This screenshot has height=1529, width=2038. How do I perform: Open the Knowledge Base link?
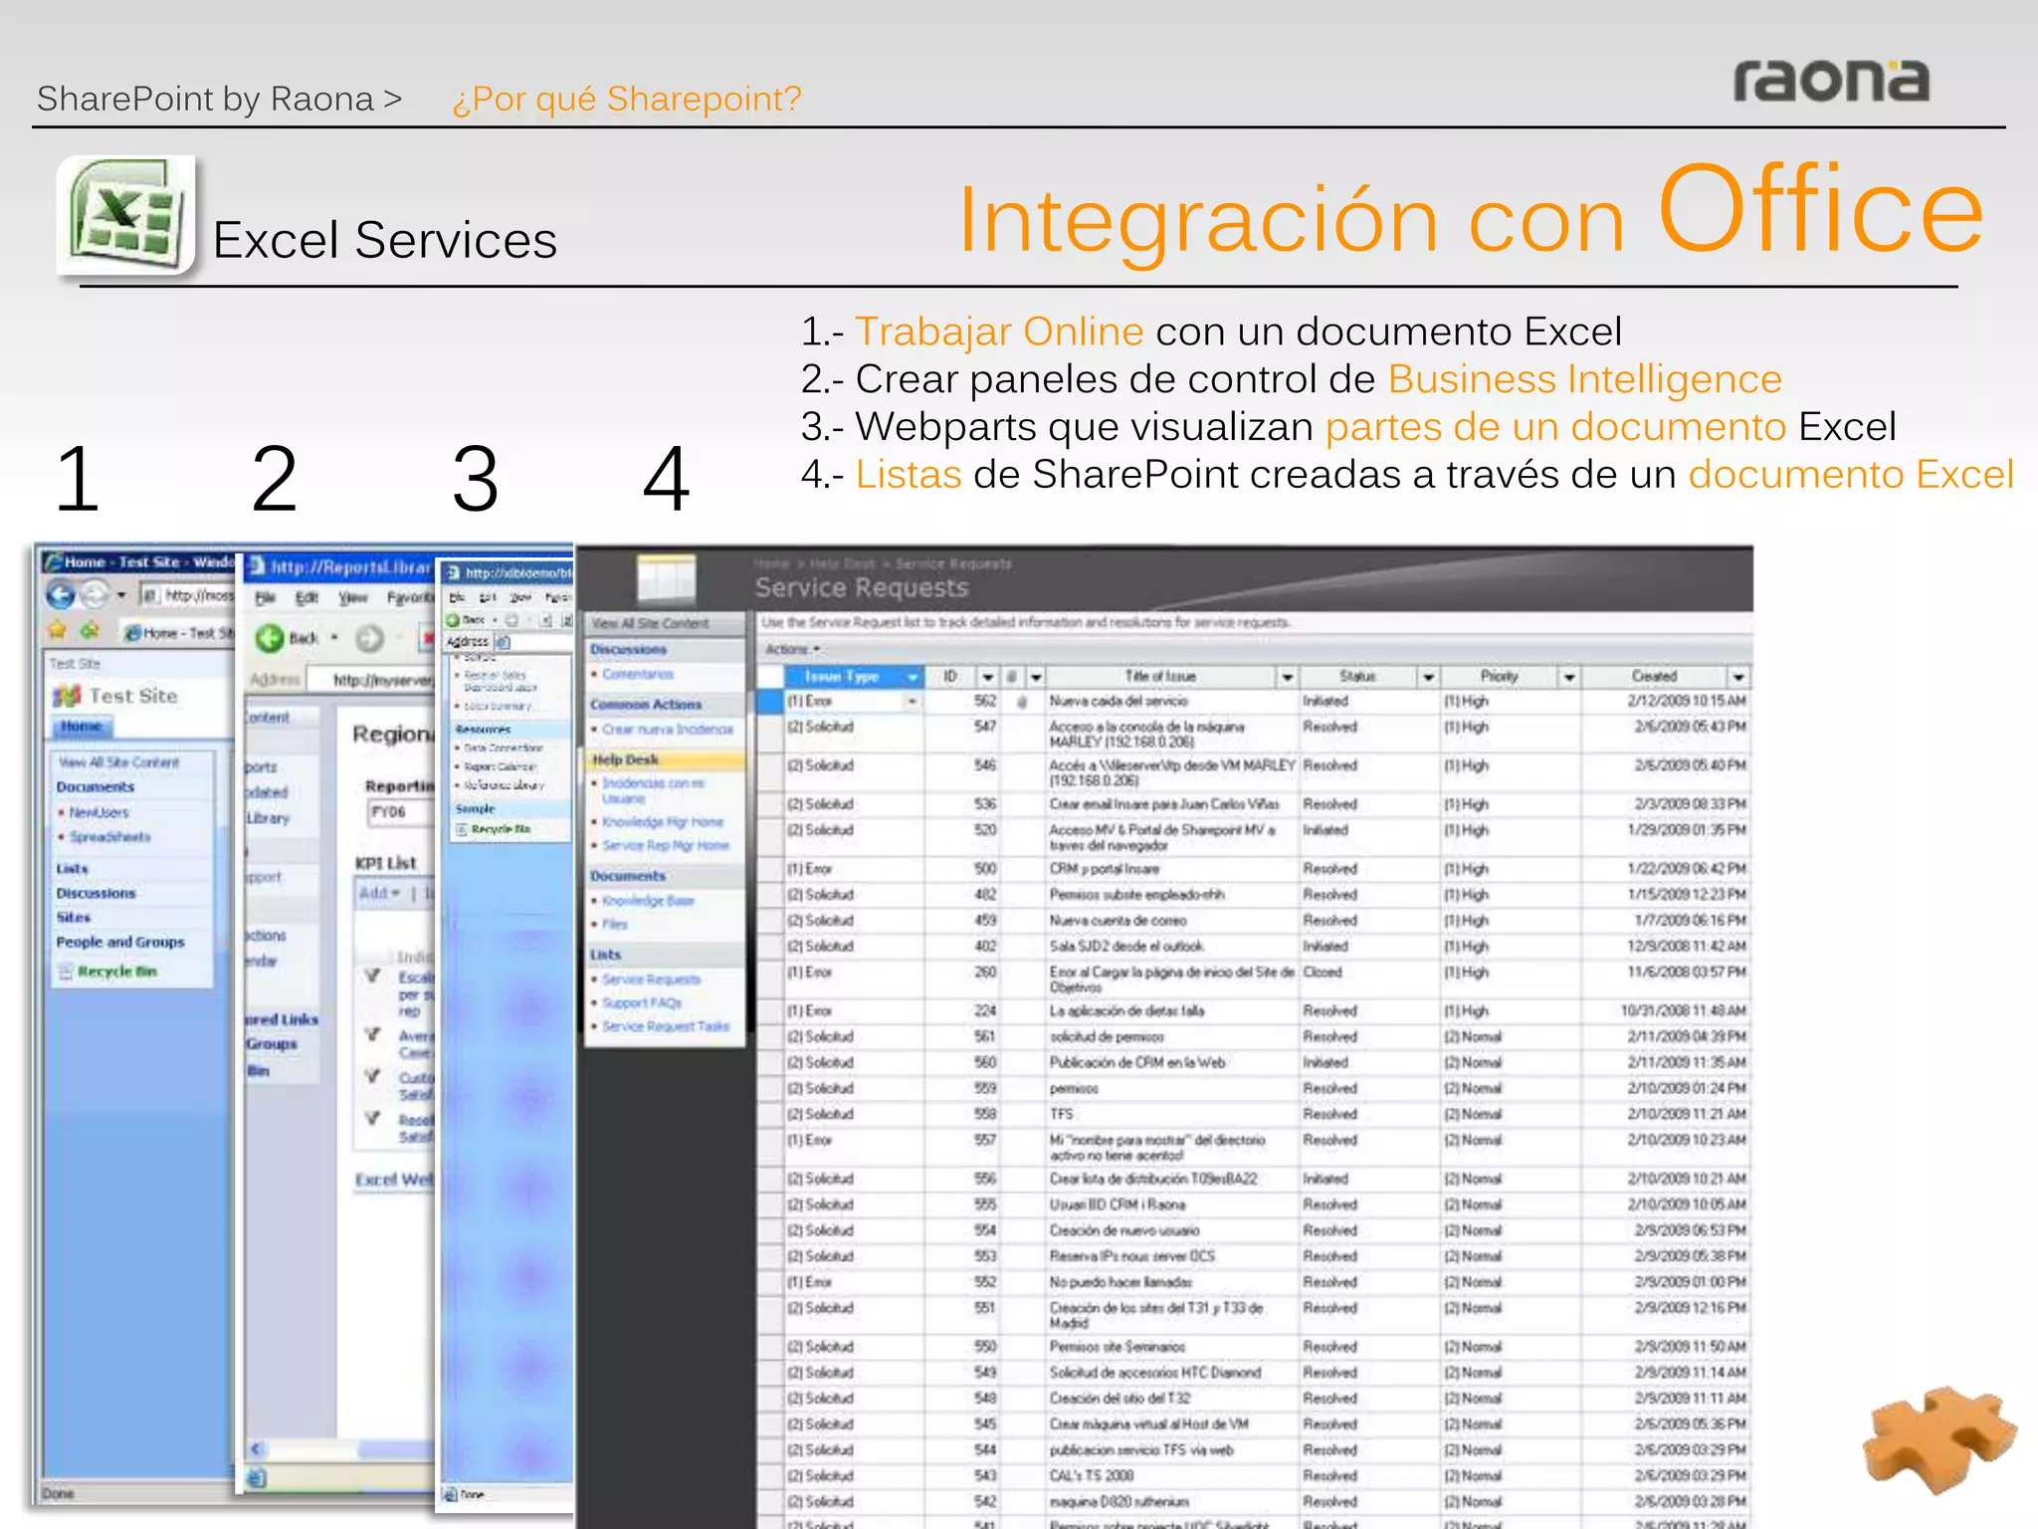[648, 900]
